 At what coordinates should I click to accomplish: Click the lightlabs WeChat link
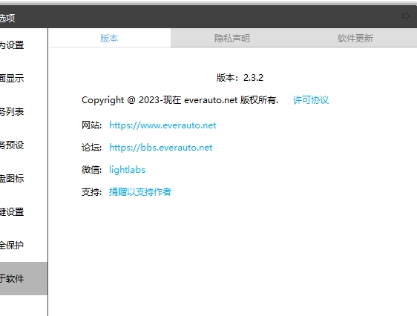tap(127, 170)
